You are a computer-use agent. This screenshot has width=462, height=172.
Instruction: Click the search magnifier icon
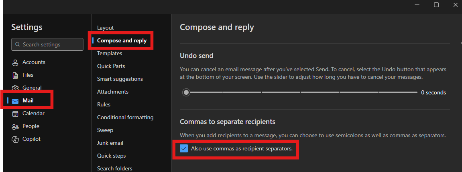pos(18,45)
